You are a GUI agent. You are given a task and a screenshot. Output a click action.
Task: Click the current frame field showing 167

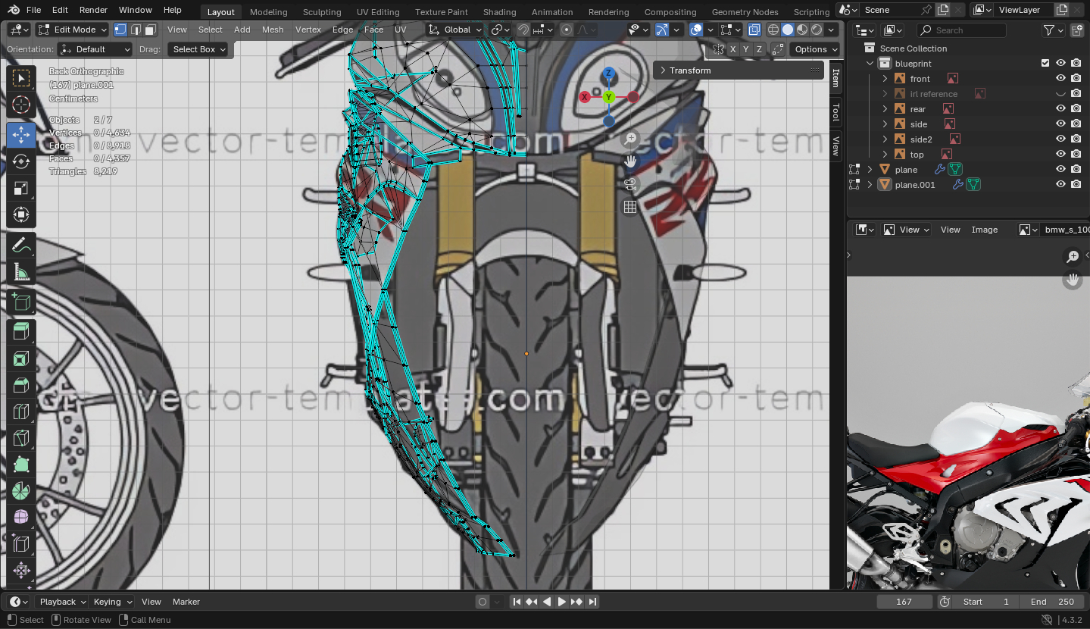tap(904, 602)
